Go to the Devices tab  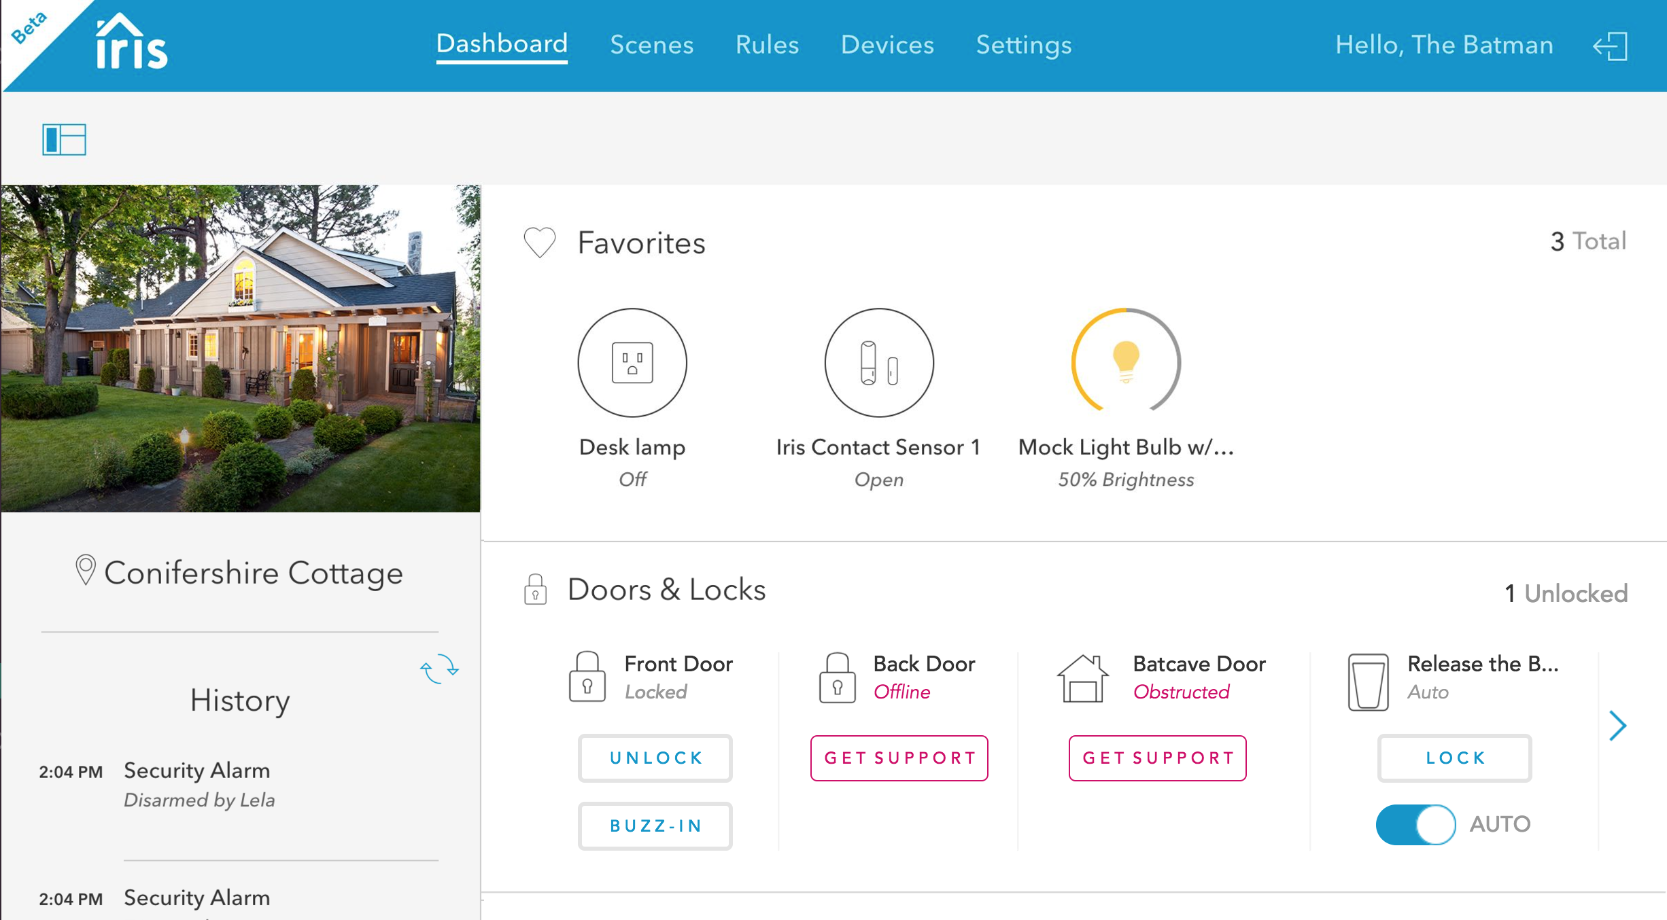[x=887, y=45]
